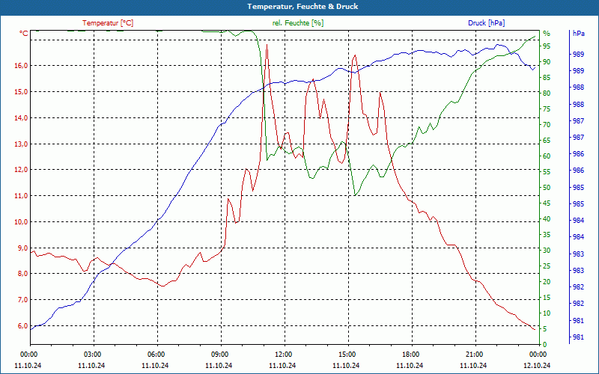
Task: Click the "45" humidity axis value
Action: (x=547, y=203)
